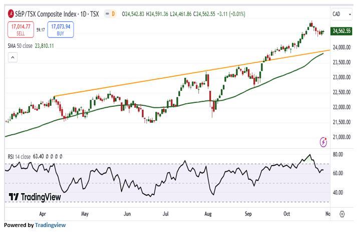Click the Oct label on time axis

(x=287, y=214)
